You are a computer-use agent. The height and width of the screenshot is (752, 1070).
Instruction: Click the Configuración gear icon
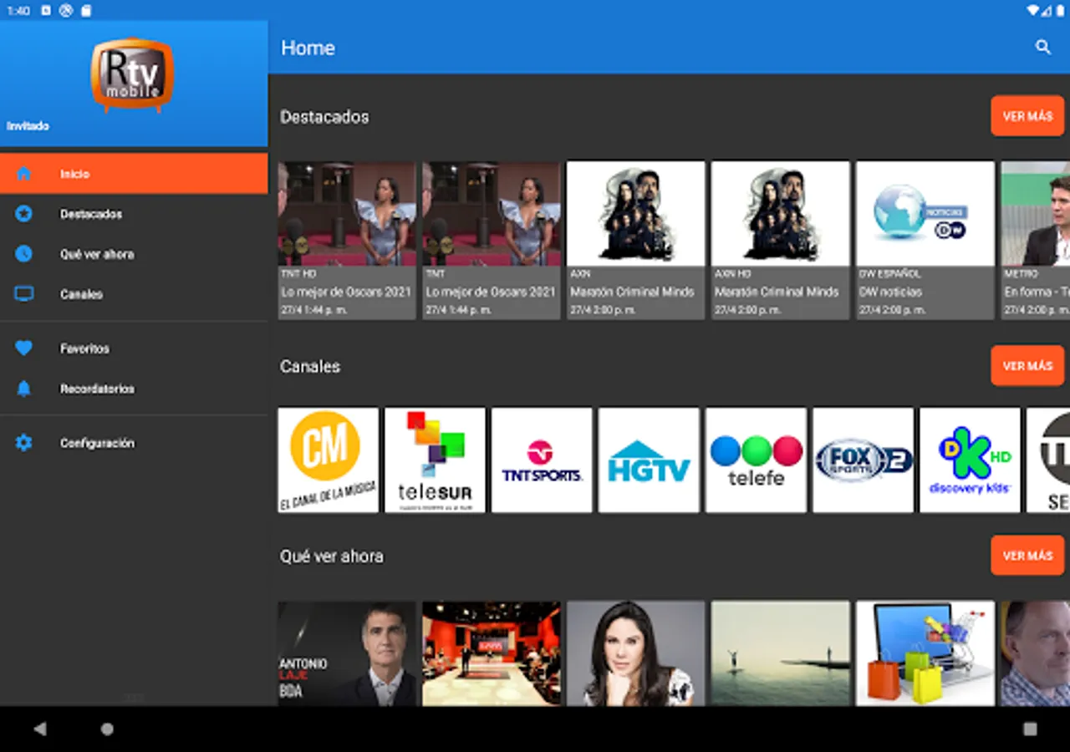(23, 443)
